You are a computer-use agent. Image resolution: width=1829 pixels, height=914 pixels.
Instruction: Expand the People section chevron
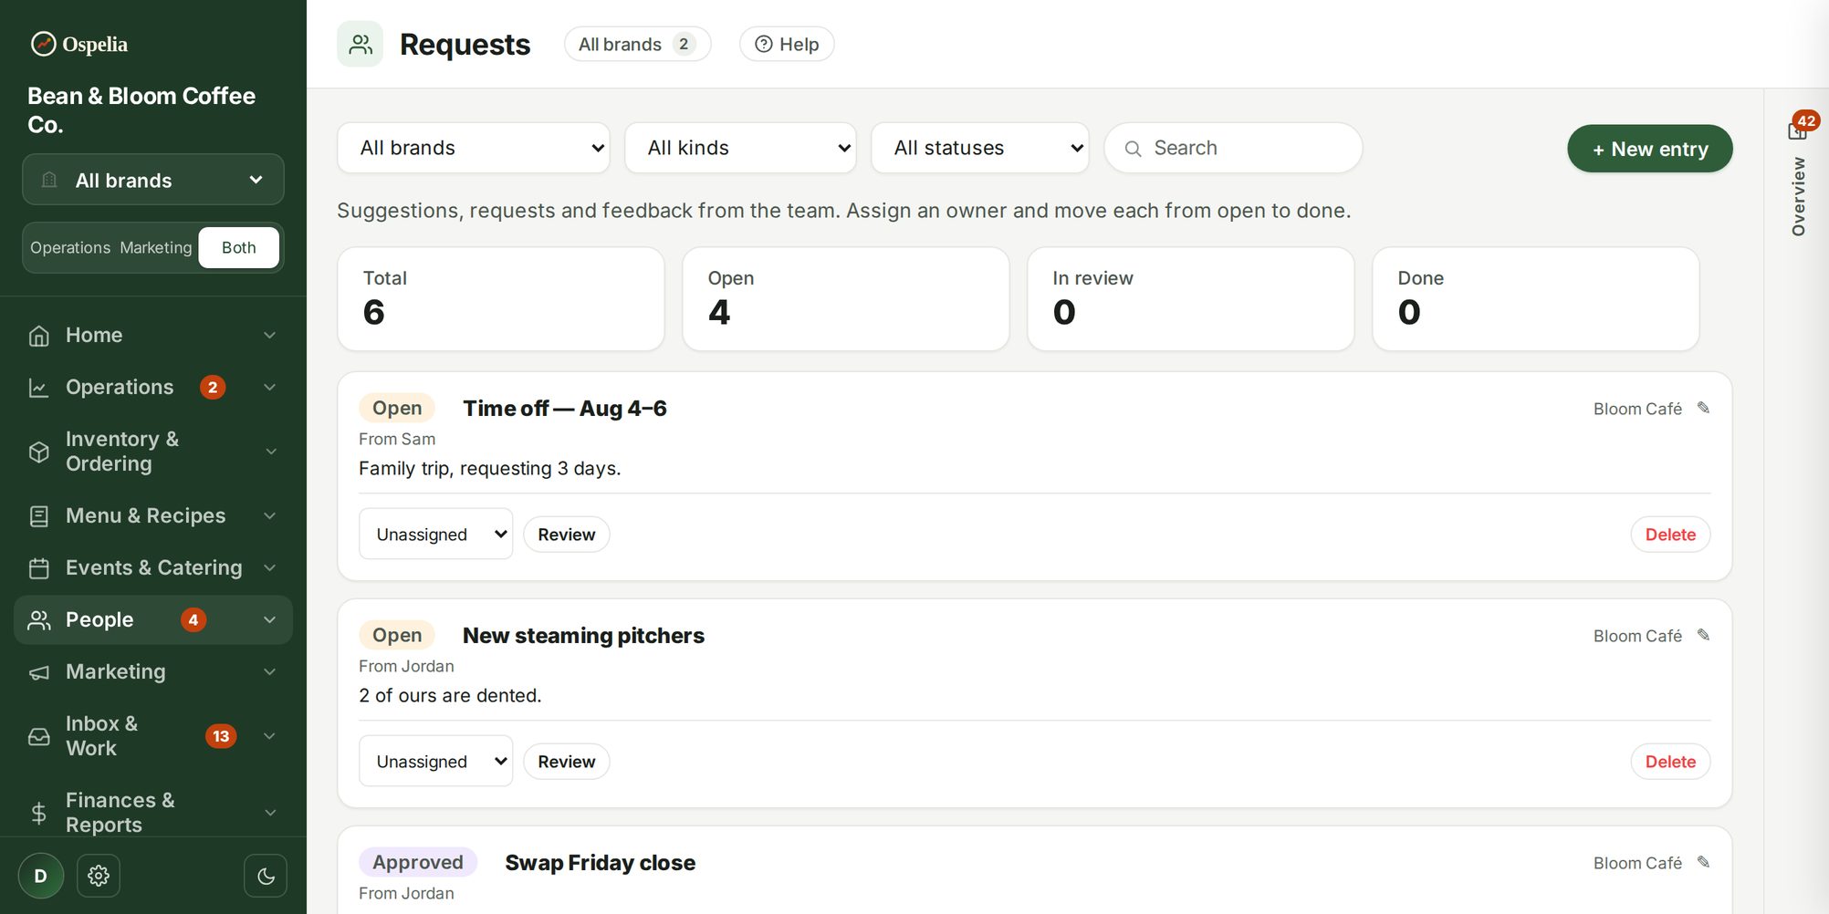pyautogui.click(x=270, y=620)
